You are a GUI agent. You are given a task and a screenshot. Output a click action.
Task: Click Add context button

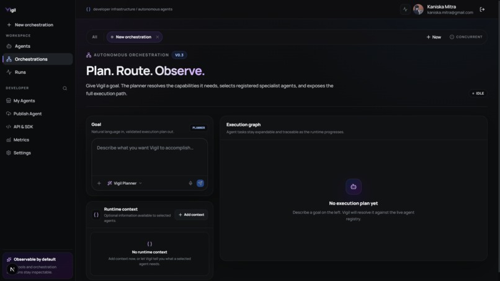191,215
